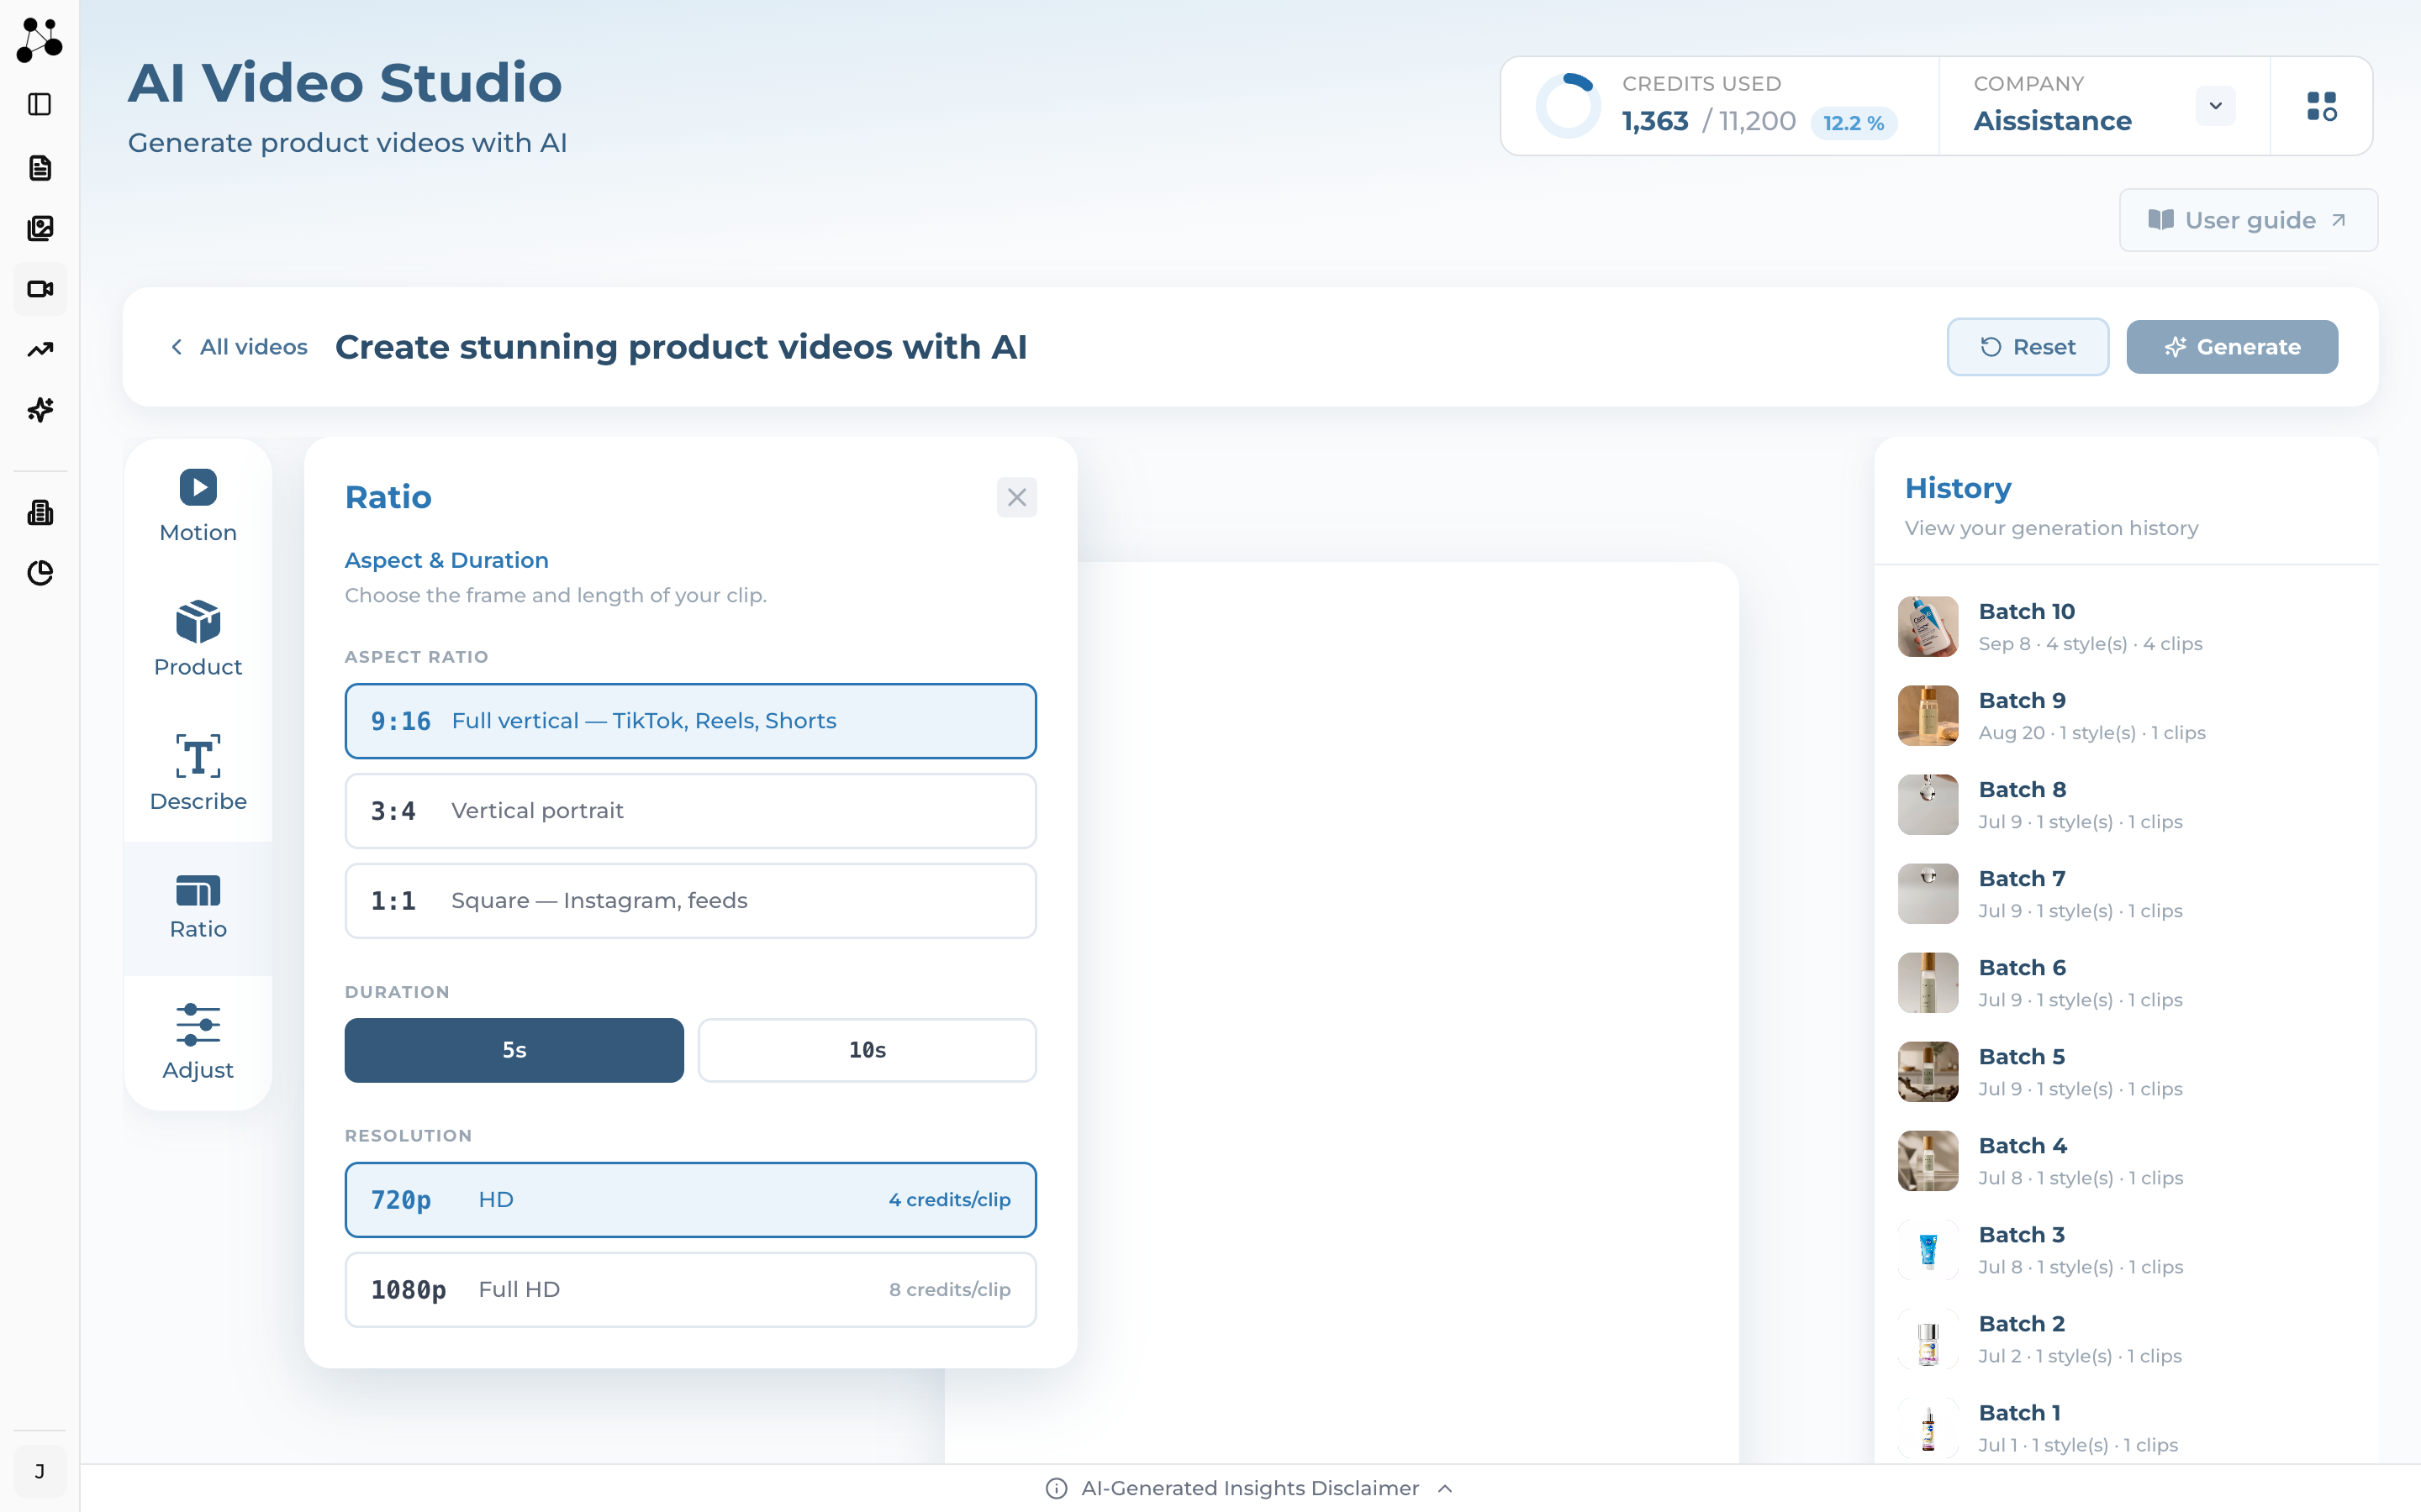Click Batch 7 in History
The image size is (2421, 1512).
pyautogui.click(x=2126, y=894)
